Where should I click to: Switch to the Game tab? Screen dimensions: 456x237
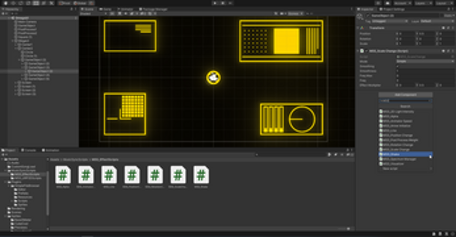[105, 9]
